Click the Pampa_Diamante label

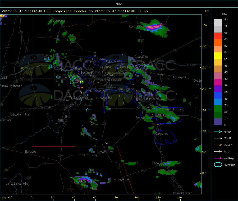point(11,86)
